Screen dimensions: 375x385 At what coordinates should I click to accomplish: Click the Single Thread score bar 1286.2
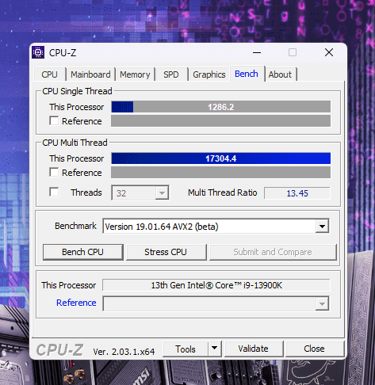point(220,107)
